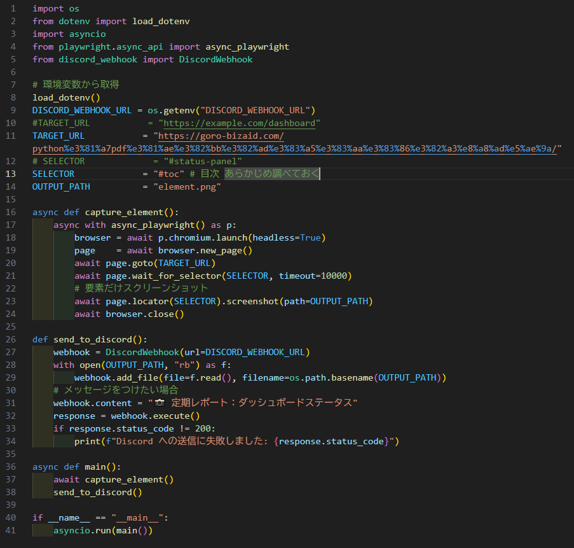
Task: Click 'asyncio.run(main())' on line 41
Action: 103,530
